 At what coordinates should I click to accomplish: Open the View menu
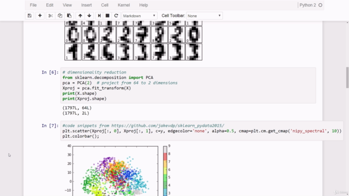tap(67, 5)
